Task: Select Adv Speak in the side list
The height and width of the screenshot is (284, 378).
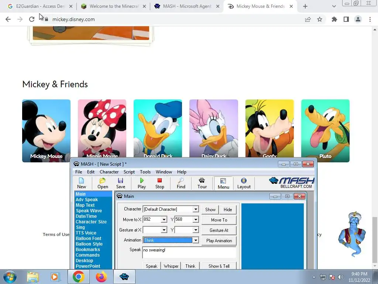Action: [86, 199]
